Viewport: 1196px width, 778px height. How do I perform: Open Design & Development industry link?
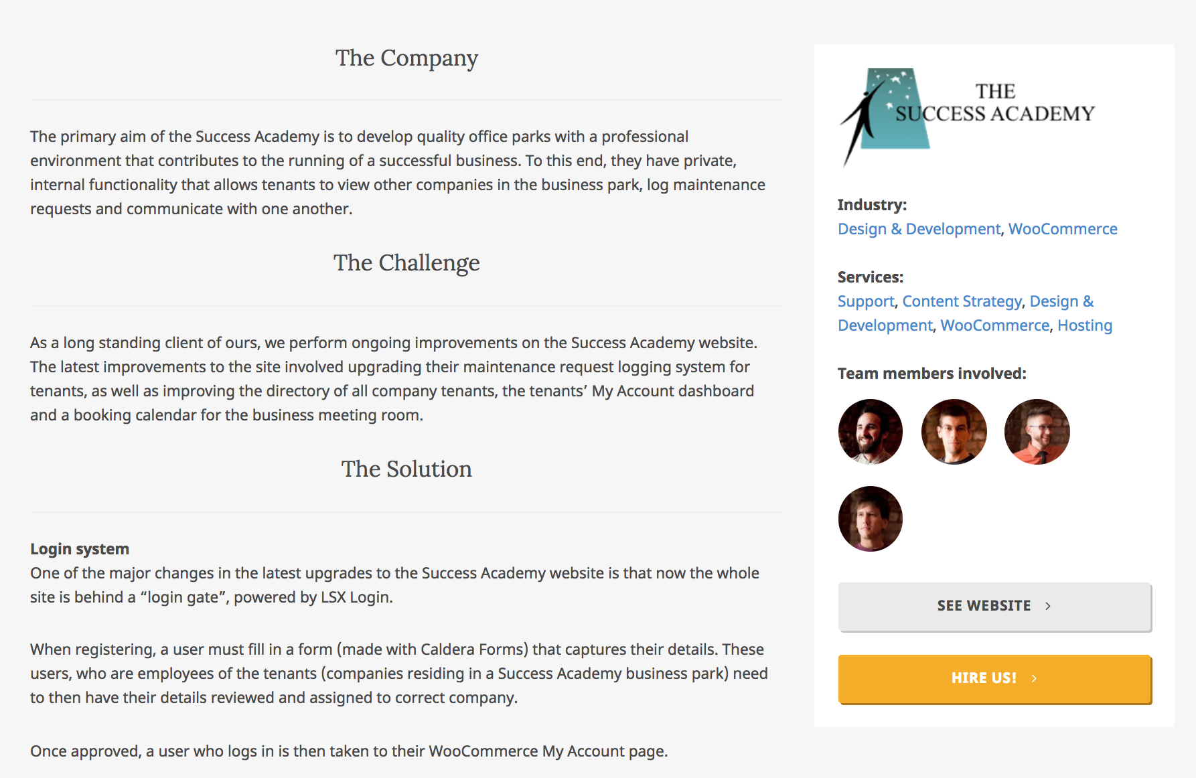pos(919,229)
